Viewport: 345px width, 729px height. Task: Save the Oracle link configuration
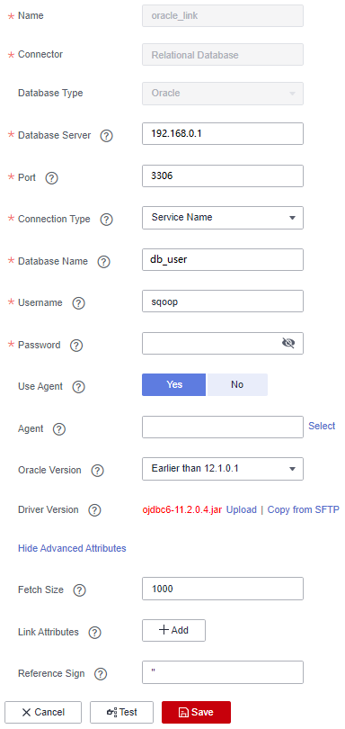(196, 712)
